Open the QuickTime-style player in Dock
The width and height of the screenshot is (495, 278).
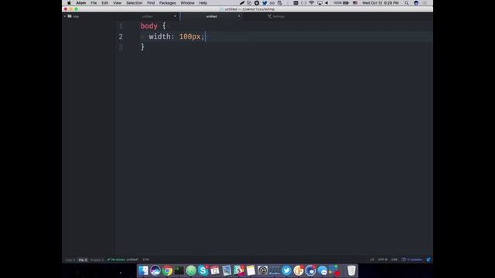[x=263, y=270]
